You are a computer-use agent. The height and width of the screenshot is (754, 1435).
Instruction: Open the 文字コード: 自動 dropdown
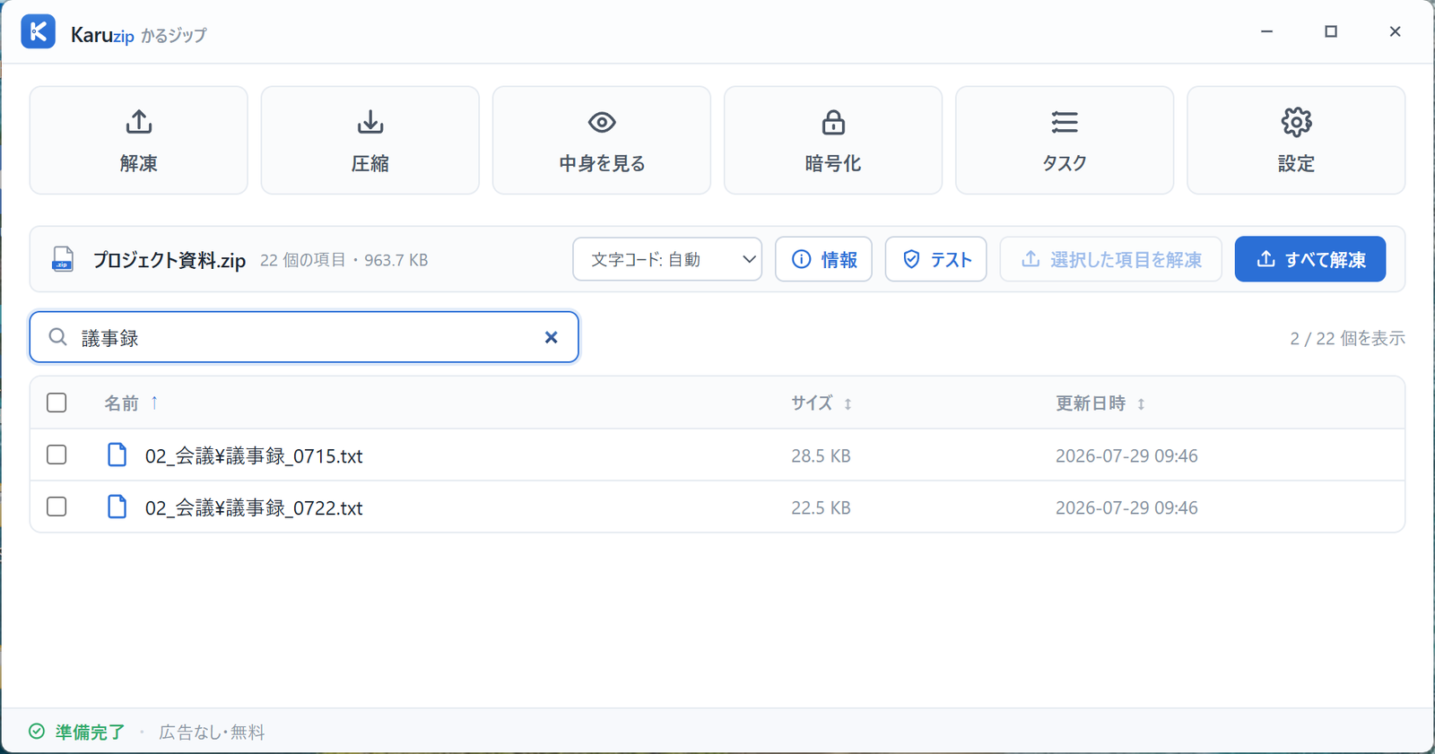pyautogui.click(x=667, y=259)
